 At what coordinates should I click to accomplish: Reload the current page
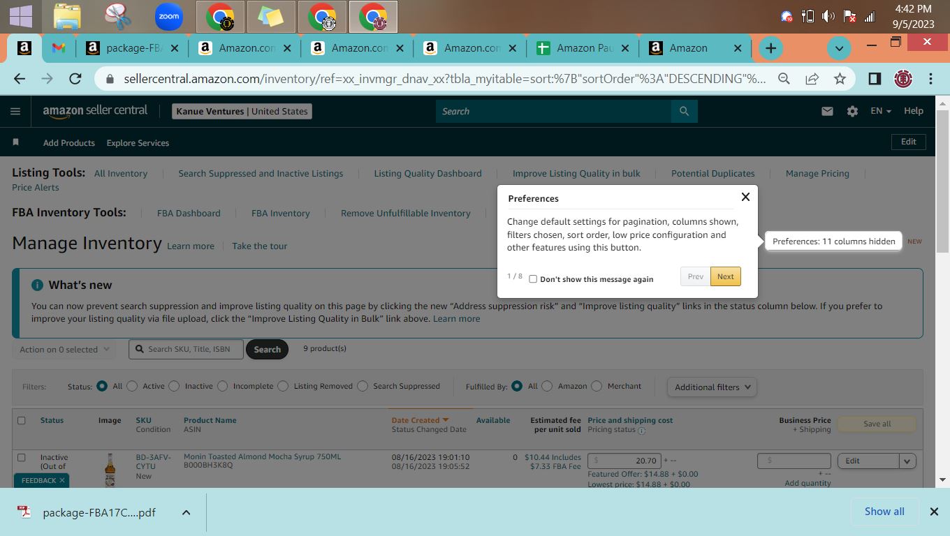(x=75, y=79)
